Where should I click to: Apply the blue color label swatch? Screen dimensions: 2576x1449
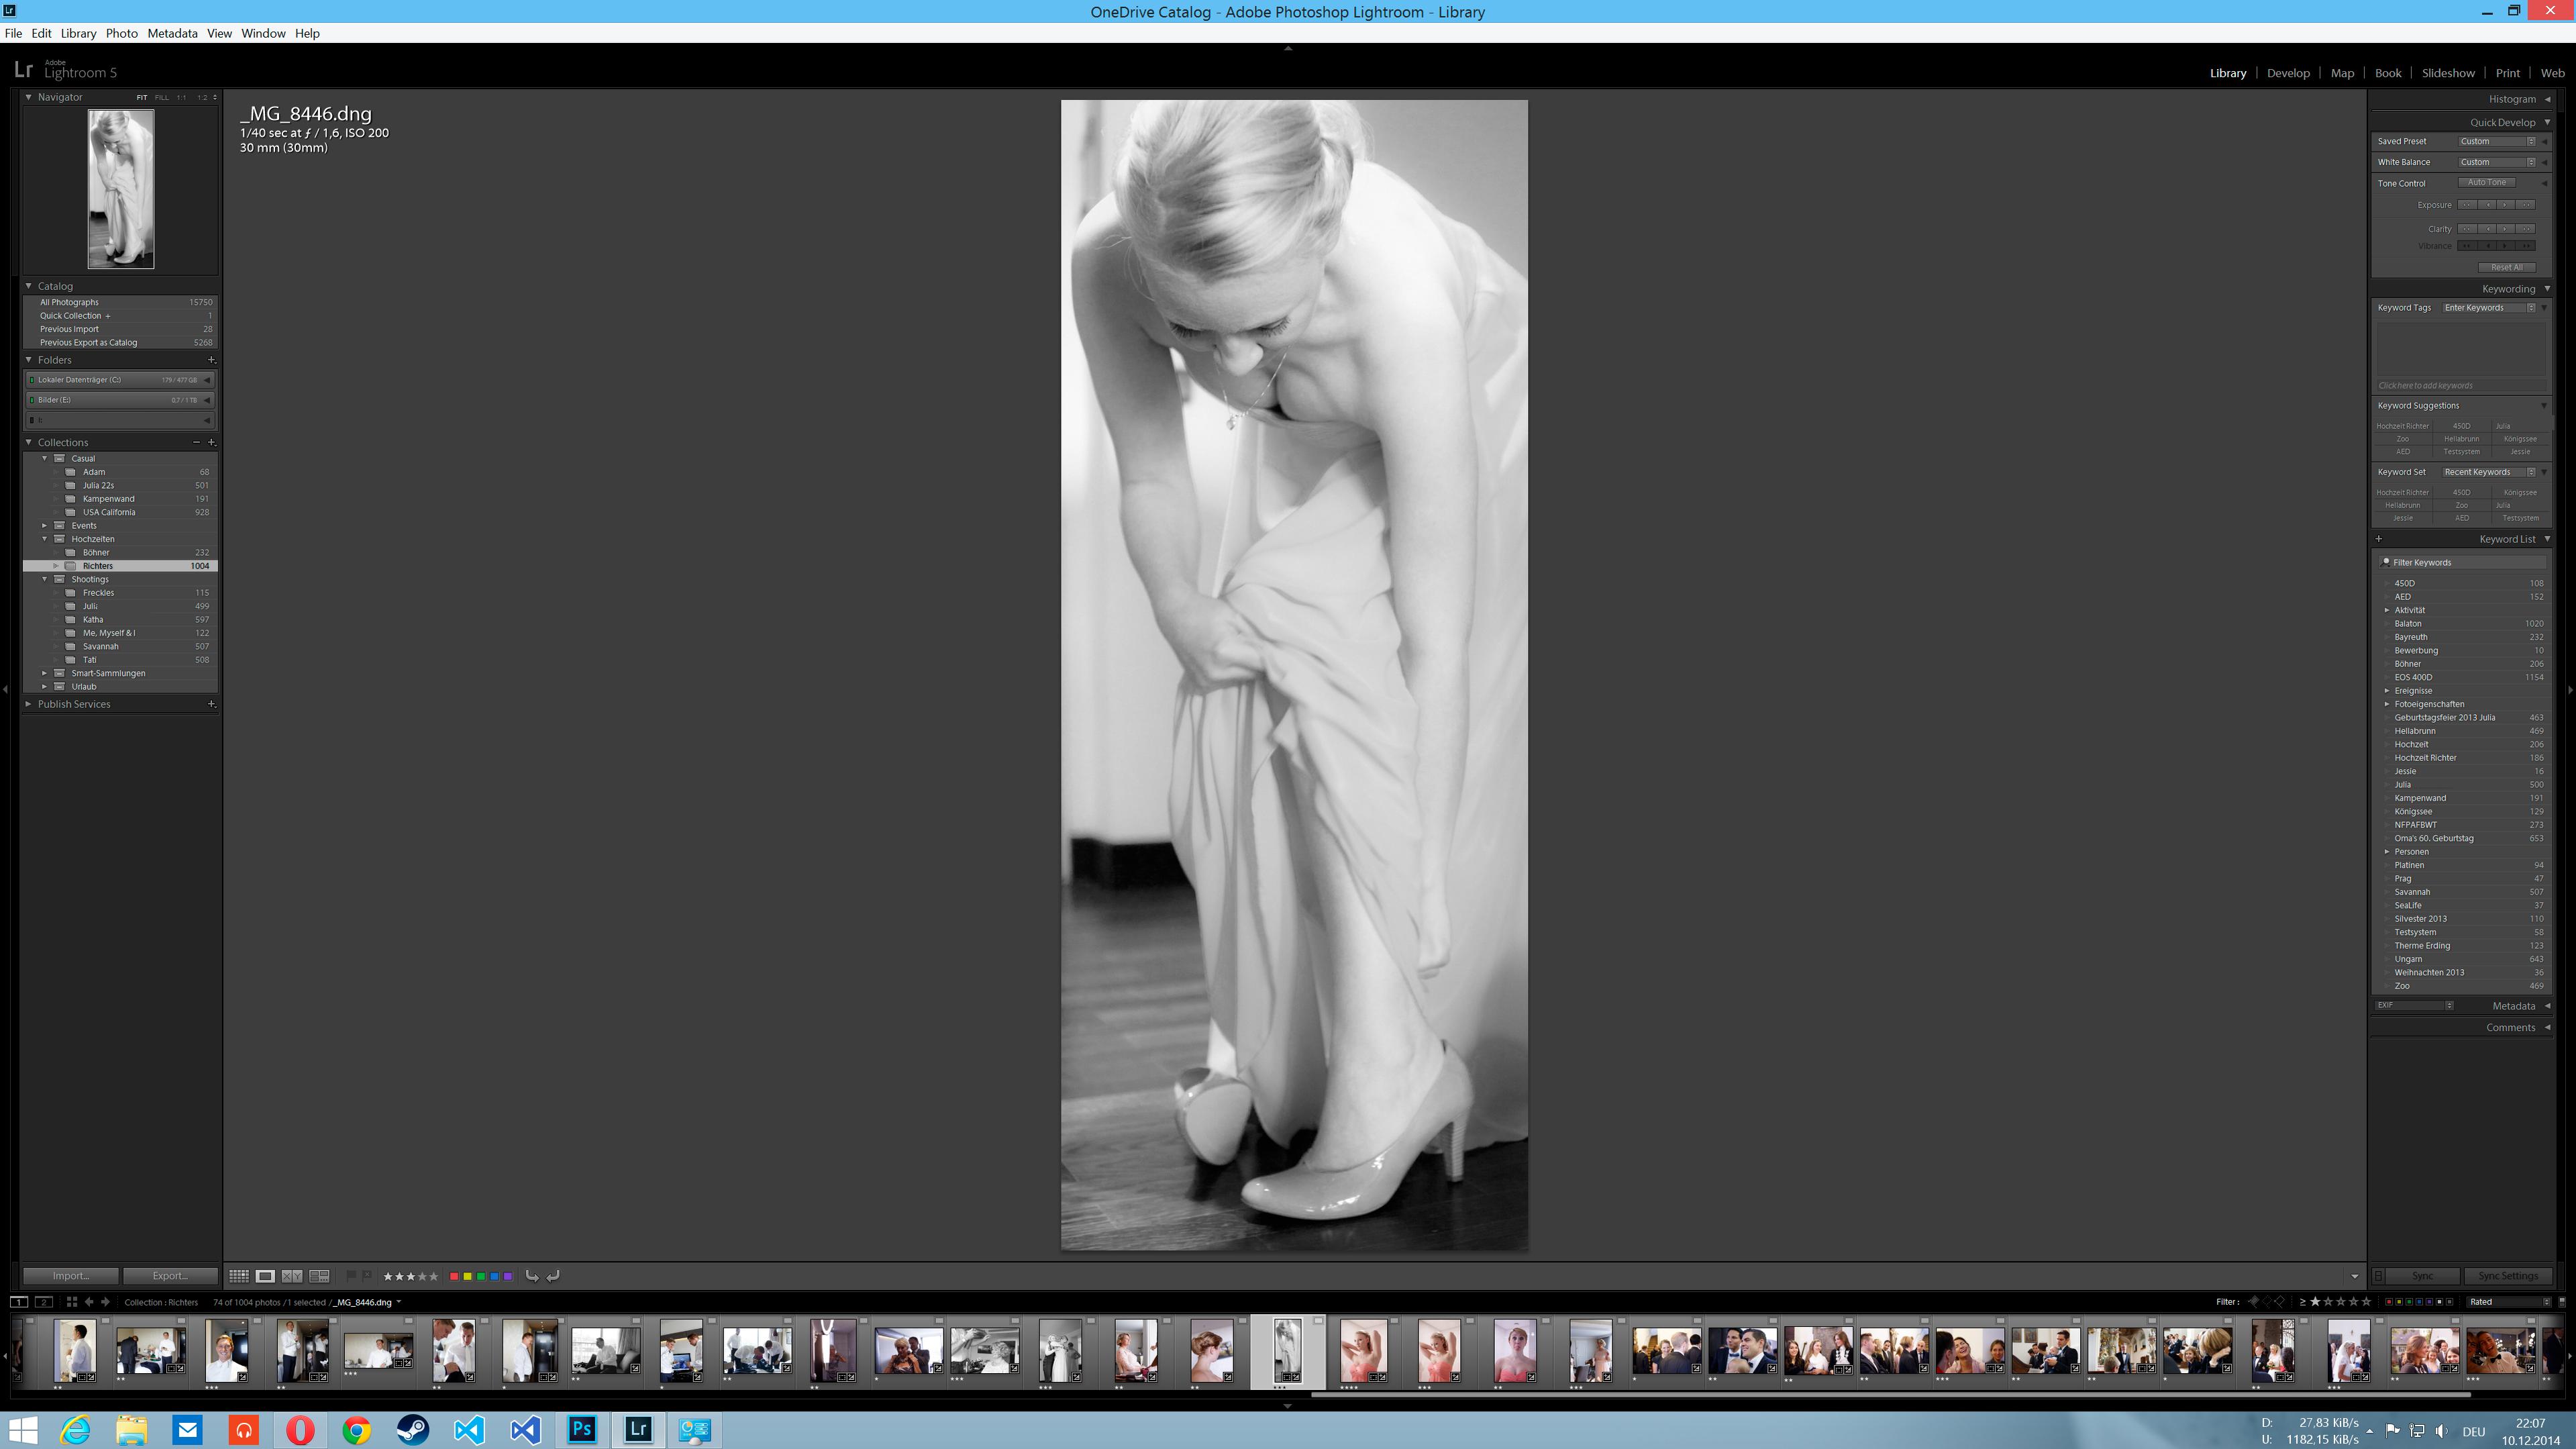(x=495, y=1276)
